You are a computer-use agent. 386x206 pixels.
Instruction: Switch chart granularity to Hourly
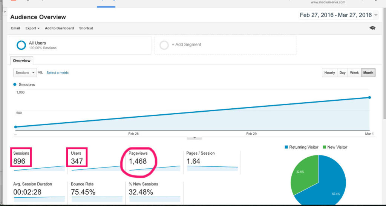[329, 73]
